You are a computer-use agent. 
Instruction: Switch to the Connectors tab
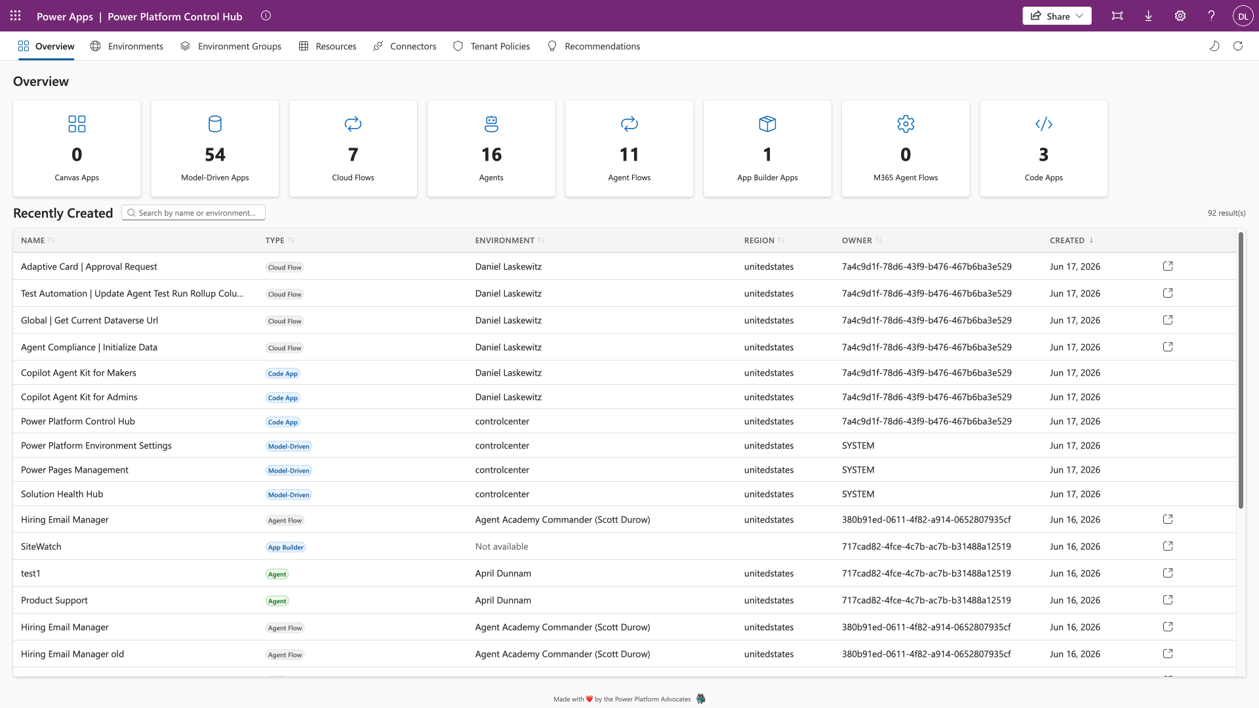(x=405, y=46)
